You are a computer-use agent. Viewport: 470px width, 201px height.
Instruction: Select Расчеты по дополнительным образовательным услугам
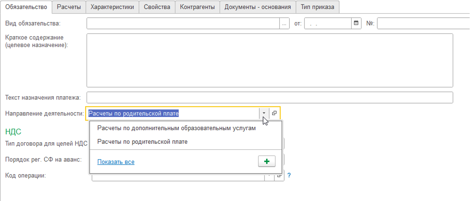tap(176, 128)
